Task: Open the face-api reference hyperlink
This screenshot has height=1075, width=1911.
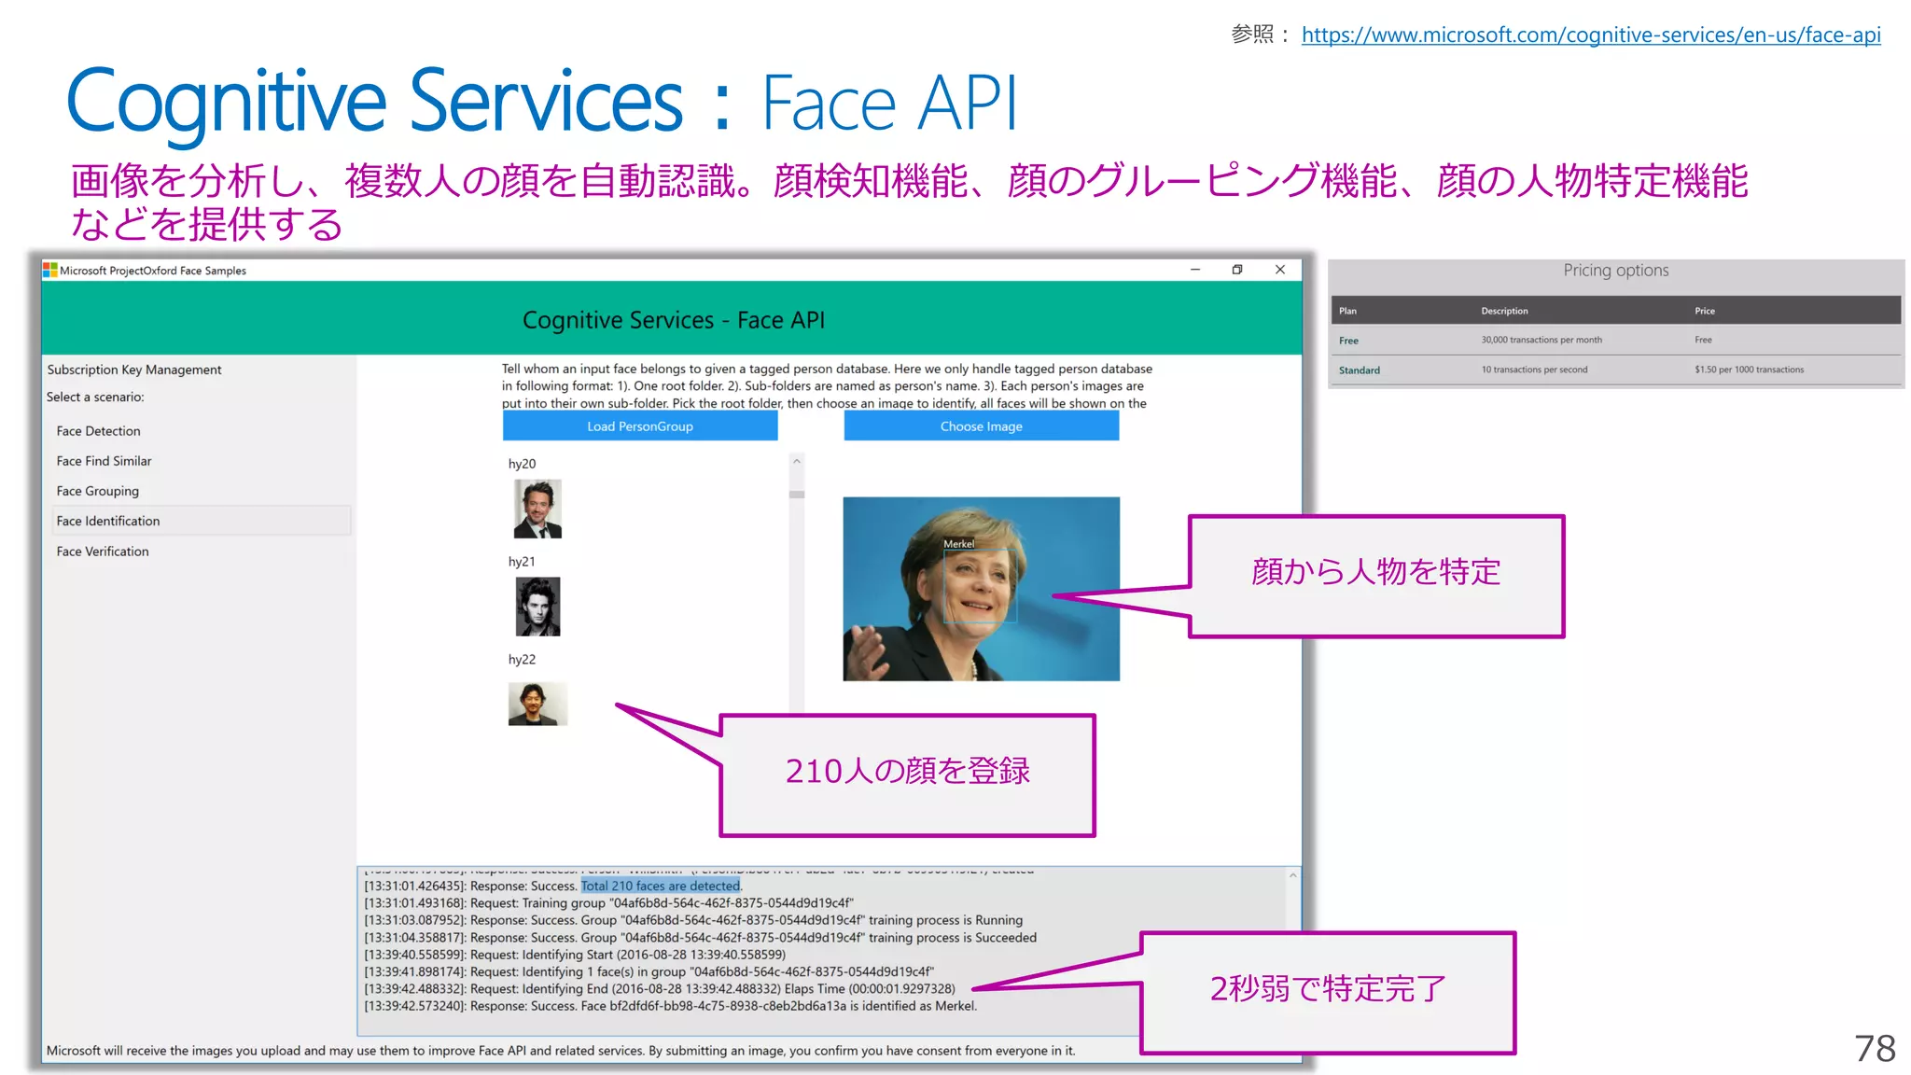Action: pos(1591,35)
